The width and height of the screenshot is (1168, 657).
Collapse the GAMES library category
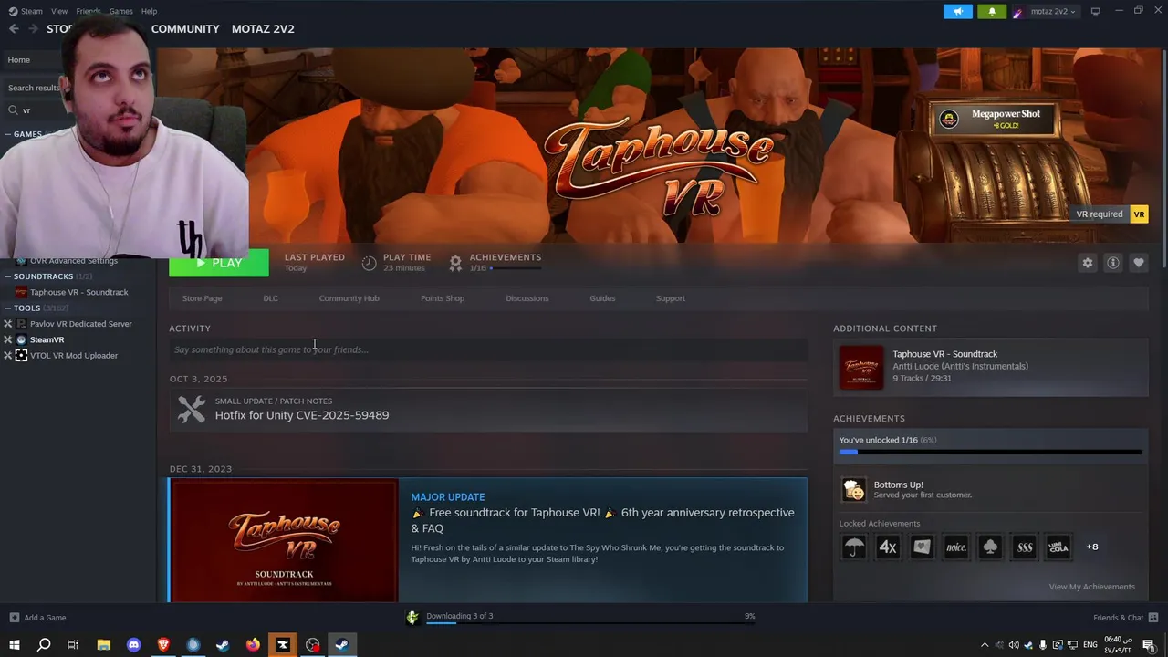pos(7,134)
